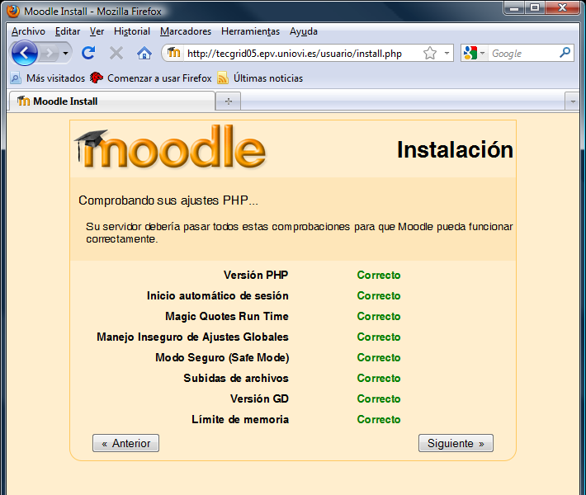The height and width of the screenshot is (495, 586).
Task: Click the Magic Quotes Run Time label
Action: click(x=227, y=316)
